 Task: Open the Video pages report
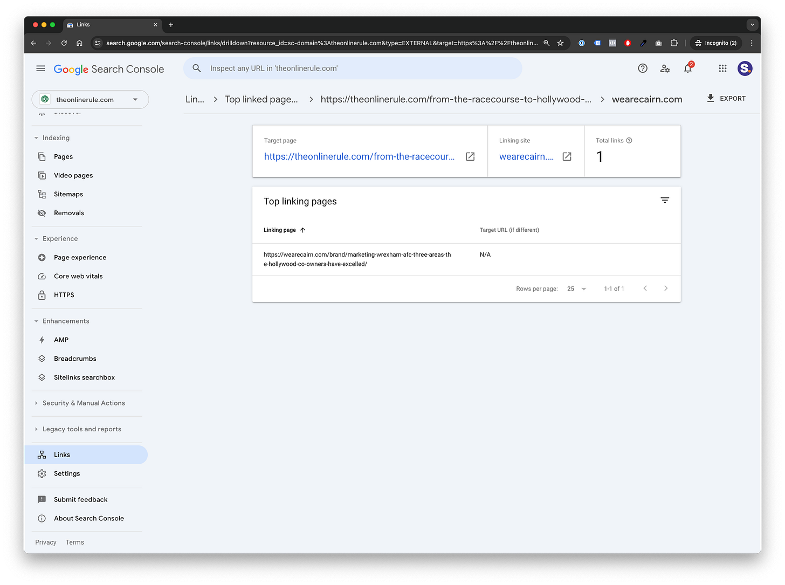coord(73,176)
